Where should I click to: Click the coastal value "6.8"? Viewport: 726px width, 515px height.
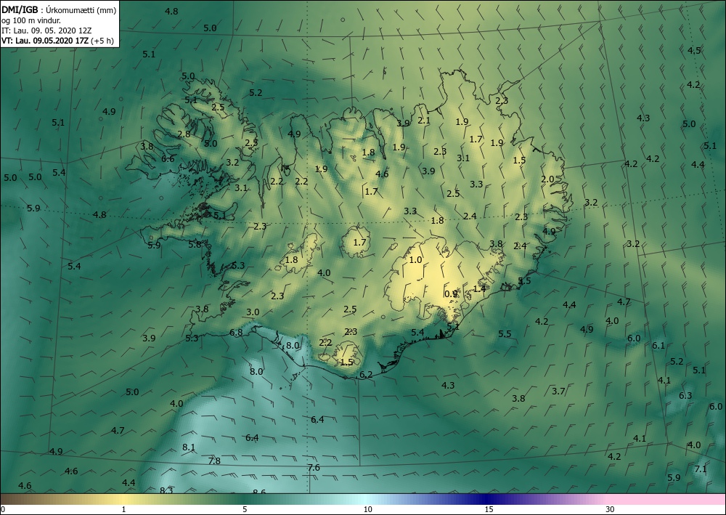click(x=236, y=333)
